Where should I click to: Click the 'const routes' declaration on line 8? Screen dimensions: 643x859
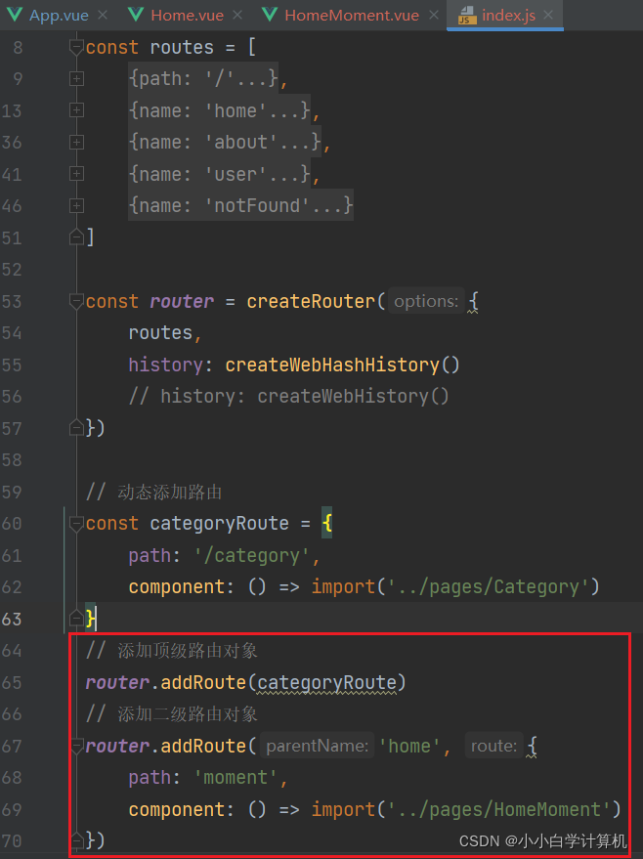[150, 48]
